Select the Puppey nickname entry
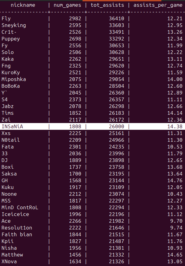This screenshot has width=185, height=266. click(11, 39)
